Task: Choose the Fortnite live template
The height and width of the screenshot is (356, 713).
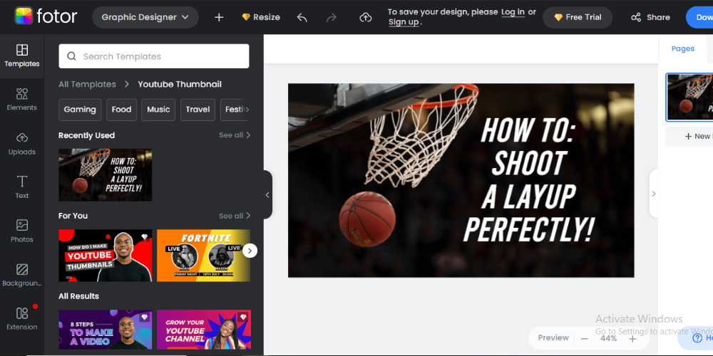Action: (203, 256)
